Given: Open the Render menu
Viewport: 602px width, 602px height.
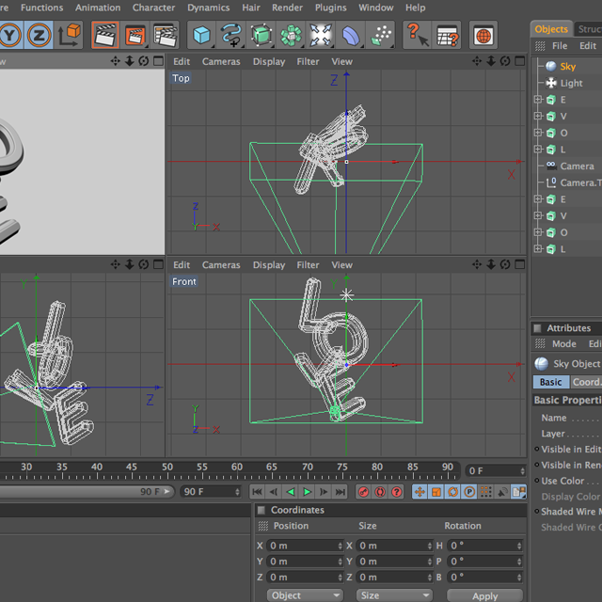Looking at the screenshot, I should [287, 8].
